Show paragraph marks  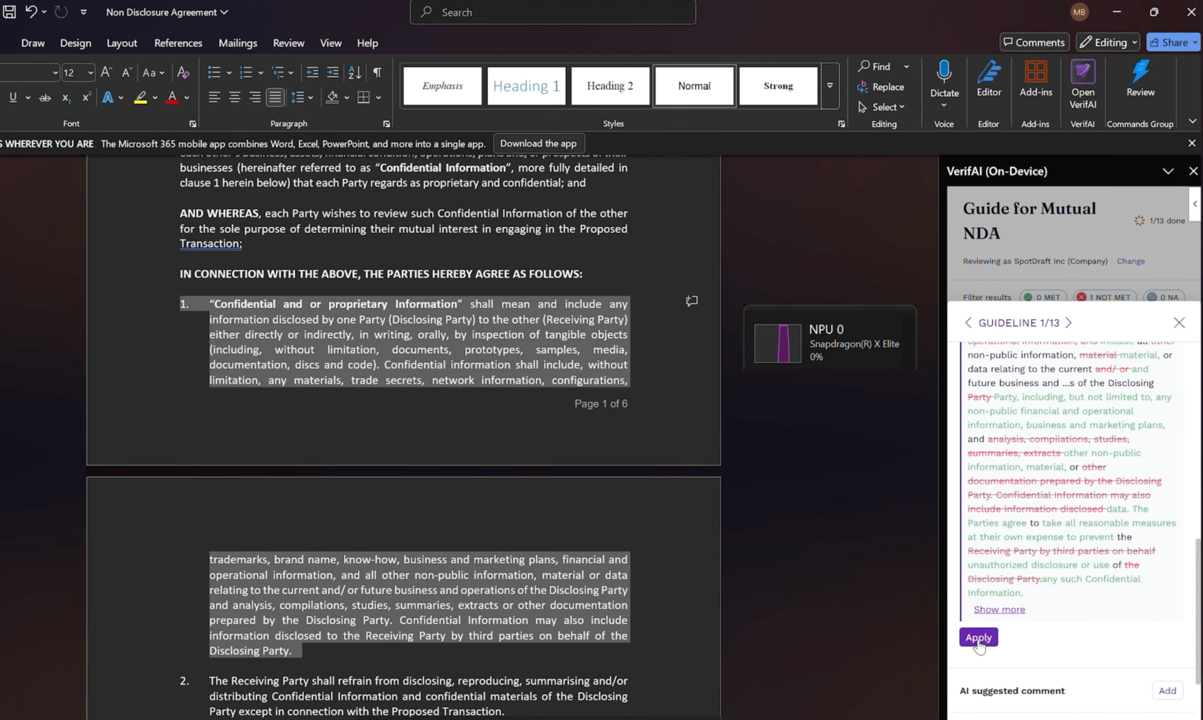point(377,72)
